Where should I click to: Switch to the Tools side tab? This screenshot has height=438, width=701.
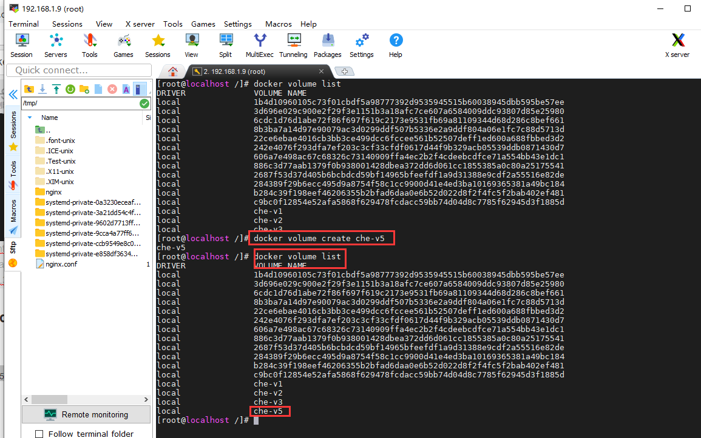coord(13,175)
